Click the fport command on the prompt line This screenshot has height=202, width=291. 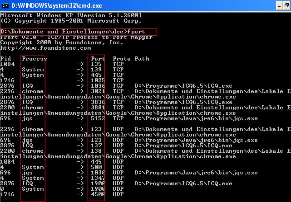point(136,32)
